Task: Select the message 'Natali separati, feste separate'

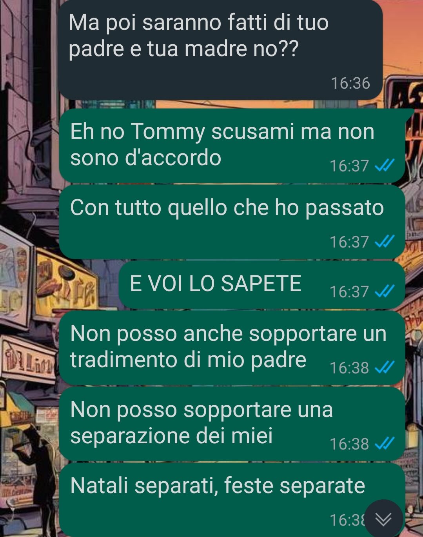Action: click(x=232, y=500)
